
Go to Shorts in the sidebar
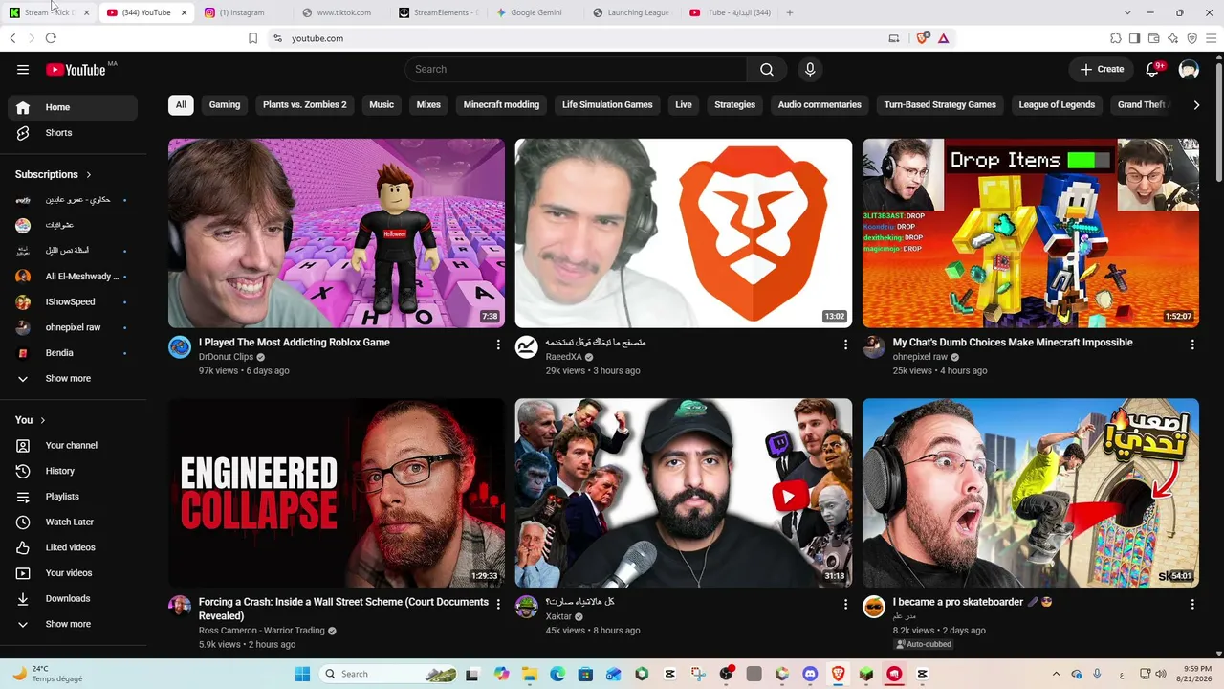(72, 133)
